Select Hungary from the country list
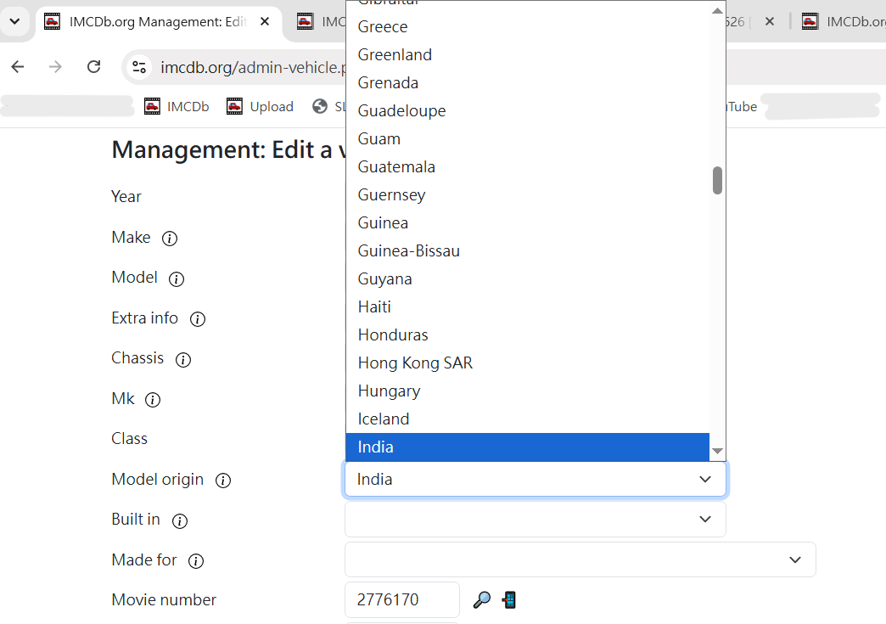Screen dimensions: 886x624 [528, 391]
